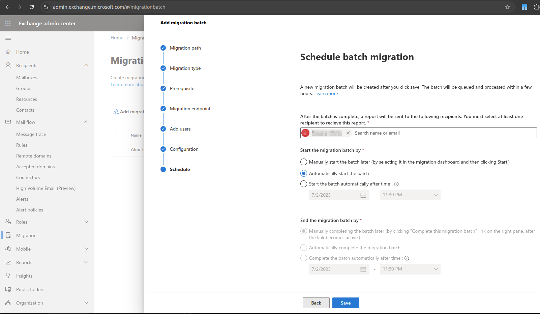Reload the page with browser refresh icon
Viewport: 540px width, 314px height.
point(32,7)
